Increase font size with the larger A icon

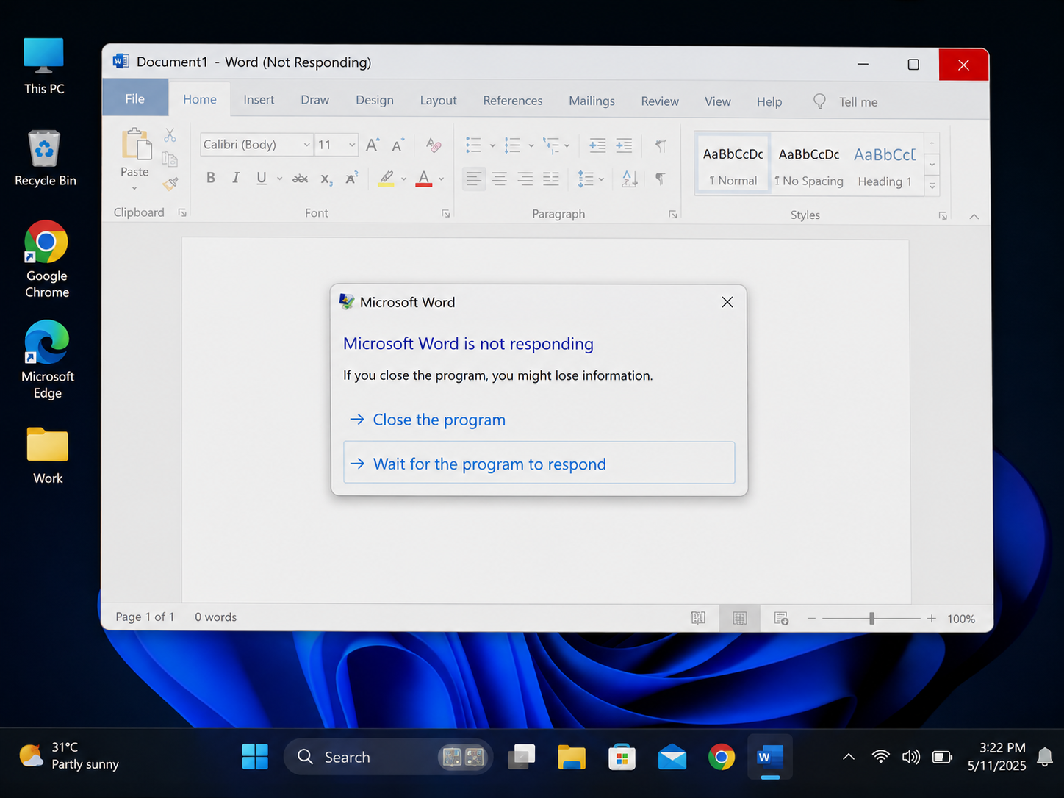pos(373,145)
